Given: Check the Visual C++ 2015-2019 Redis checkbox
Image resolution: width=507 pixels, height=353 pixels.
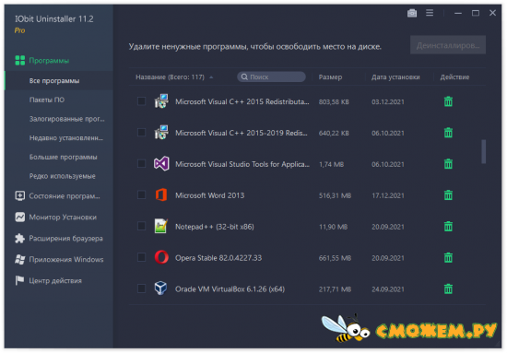Looking at the screenshot, I should [x=141, y=132].
